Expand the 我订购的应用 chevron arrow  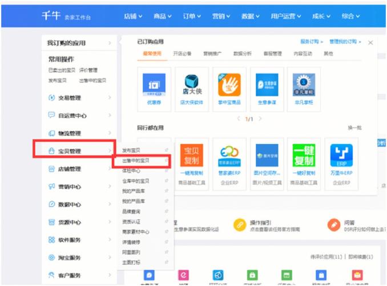[110, 43]
